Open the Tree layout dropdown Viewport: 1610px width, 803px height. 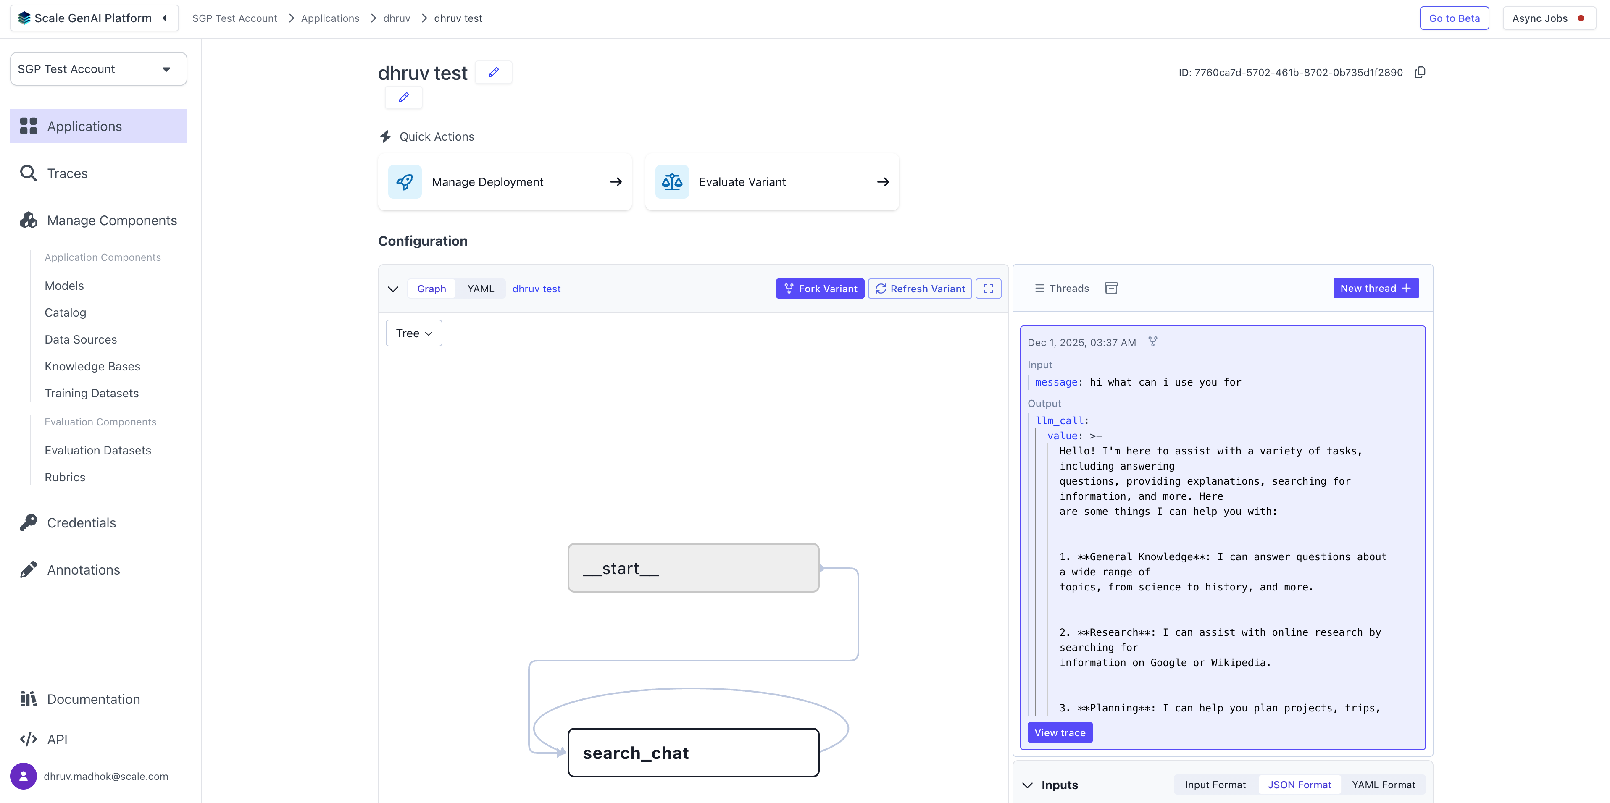tap(414, 333)
